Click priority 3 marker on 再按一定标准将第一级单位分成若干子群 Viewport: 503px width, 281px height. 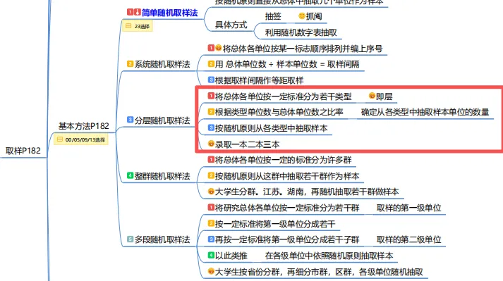pos(211,239)
